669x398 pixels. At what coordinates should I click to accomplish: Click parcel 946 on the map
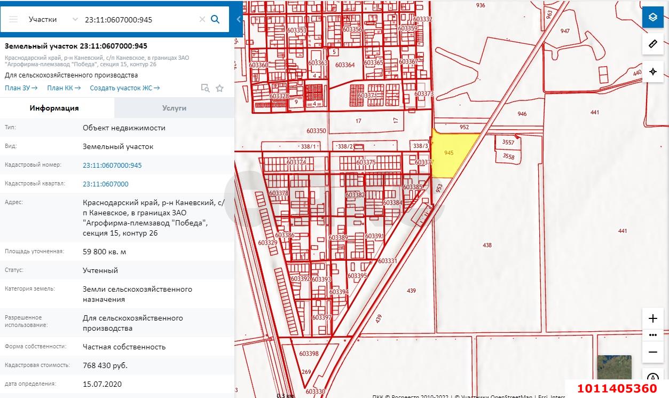click(522, 114)
